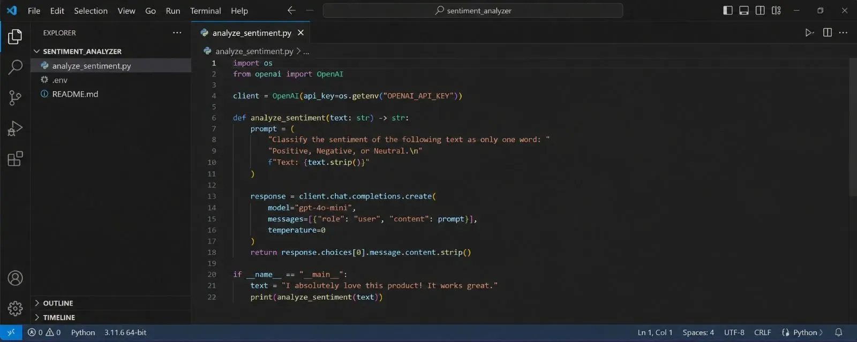Viewport: 857px width, 342px height.
Task: Go forward with the navigation arrow
Action: pyautogui.click(x=310, y=10)
